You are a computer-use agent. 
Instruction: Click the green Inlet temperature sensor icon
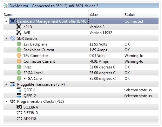tap(19, 67)
